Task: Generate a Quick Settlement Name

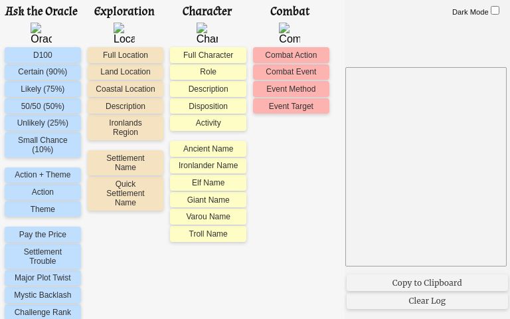Action: [x=126, y=193]
